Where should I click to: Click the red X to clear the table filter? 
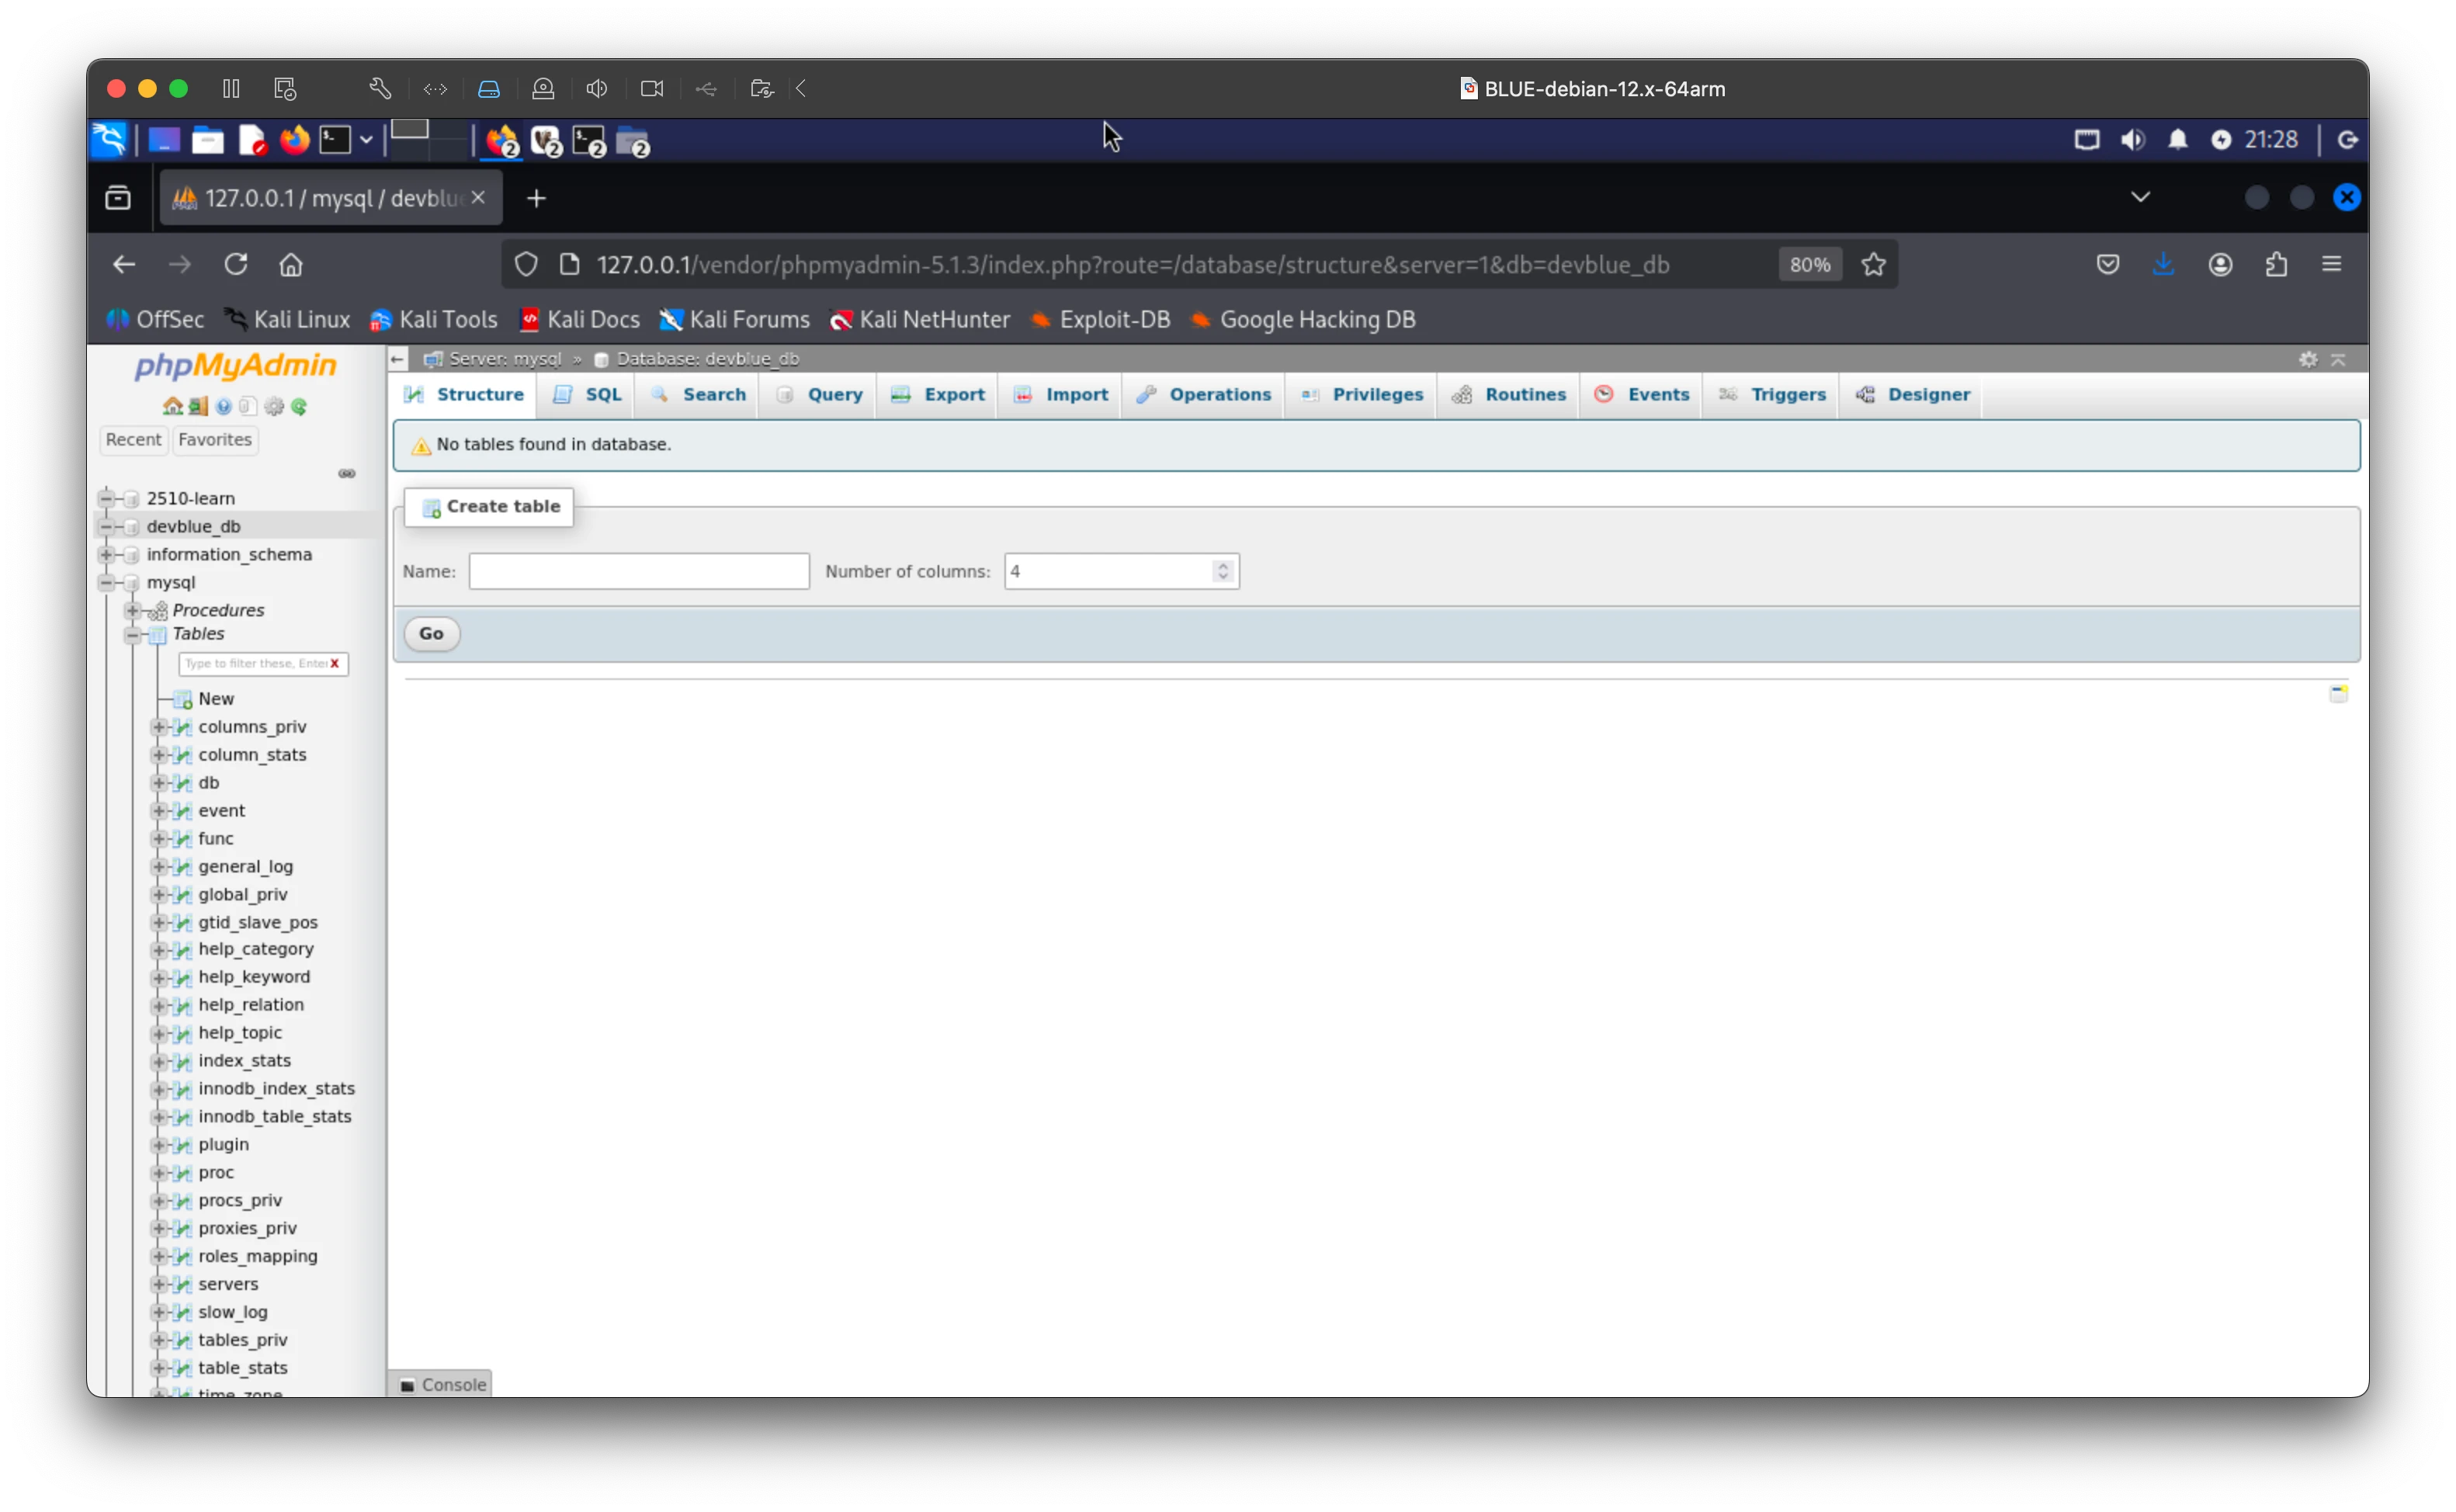point(335,663)
